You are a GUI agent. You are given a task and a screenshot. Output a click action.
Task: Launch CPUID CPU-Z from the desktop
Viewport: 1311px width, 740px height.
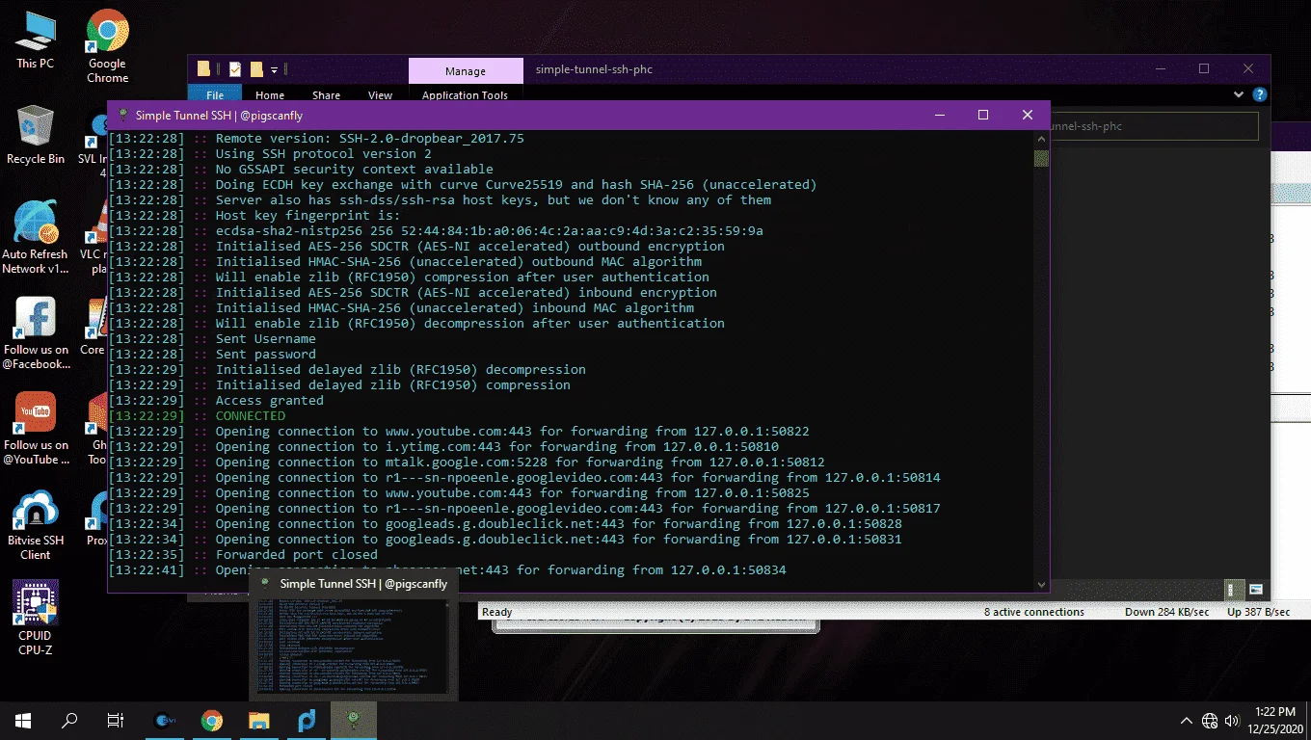coord(35,619)
